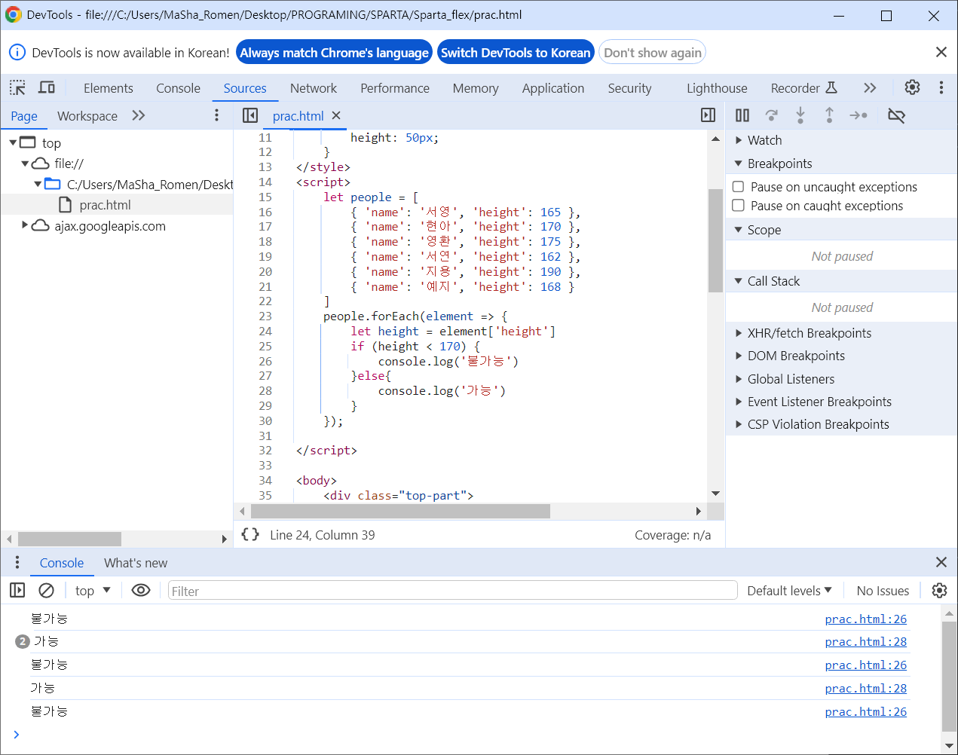Select prac.html in the file tree
958x755 pixels.
pos(105,205)
